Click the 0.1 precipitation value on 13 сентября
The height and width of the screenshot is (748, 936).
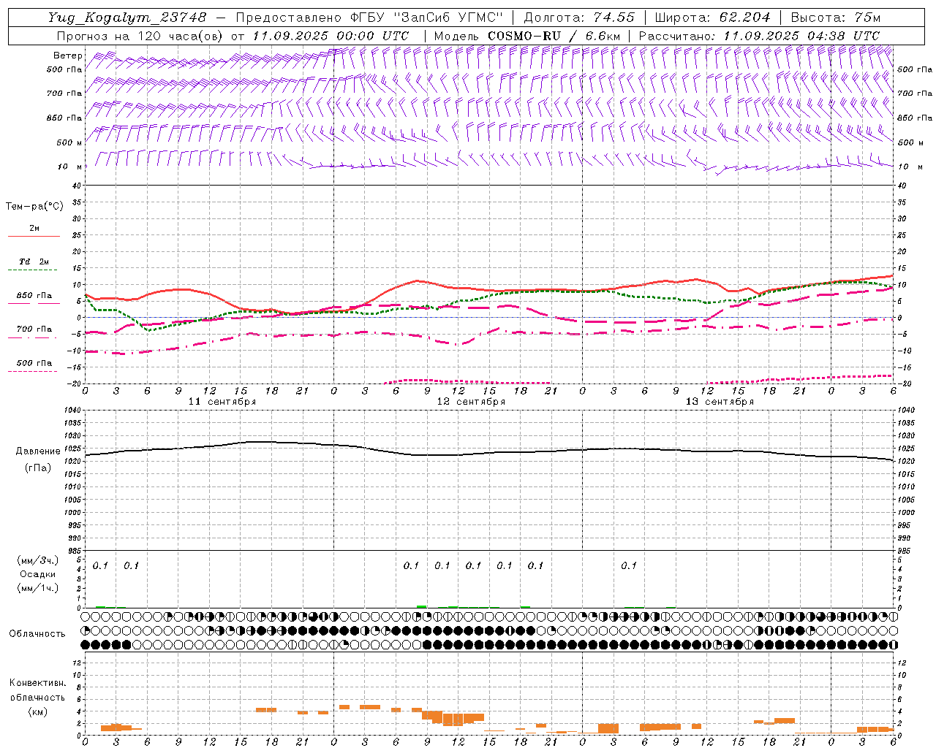click(629, 565)
